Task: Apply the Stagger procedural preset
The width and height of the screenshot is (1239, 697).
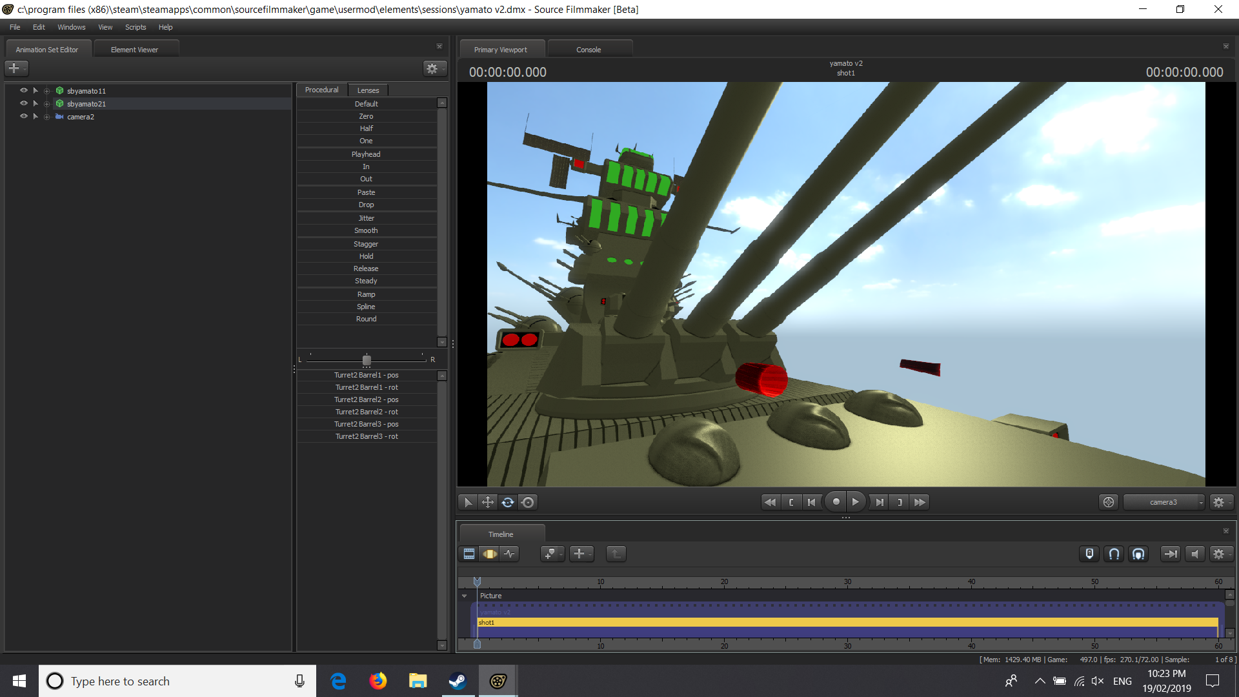Action: coord(367,244)
